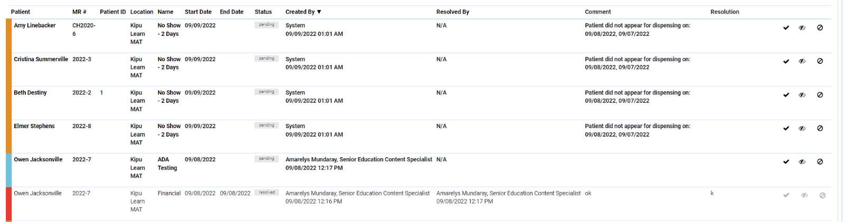
Task: Click the resolve checkmark for Elmer Stephens
Action: point(786,128)
